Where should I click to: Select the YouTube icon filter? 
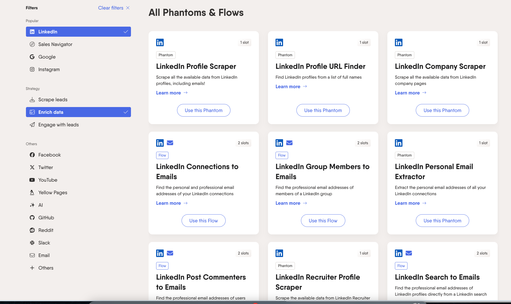[32, 180]
